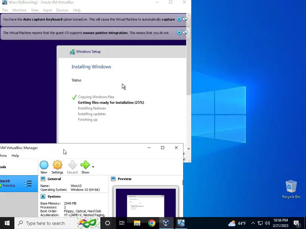Suppress the mouse pointer integration message permanently

click(x=185, y=33)
